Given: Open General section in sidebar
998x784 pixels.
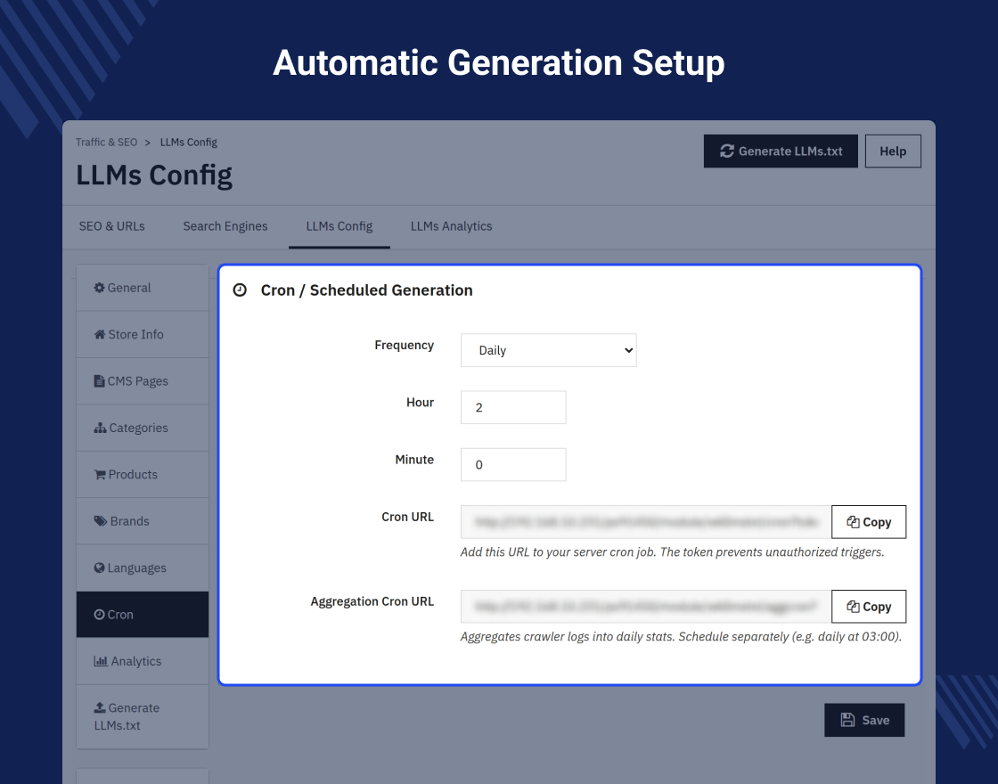Looking at the screenshot, I should (x=143, y=288).
